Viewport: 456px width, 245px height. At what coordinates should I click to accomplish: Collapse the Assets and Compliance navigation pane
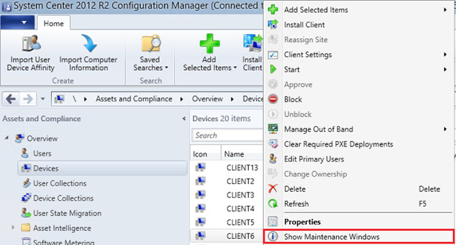[x=184, y=118]
